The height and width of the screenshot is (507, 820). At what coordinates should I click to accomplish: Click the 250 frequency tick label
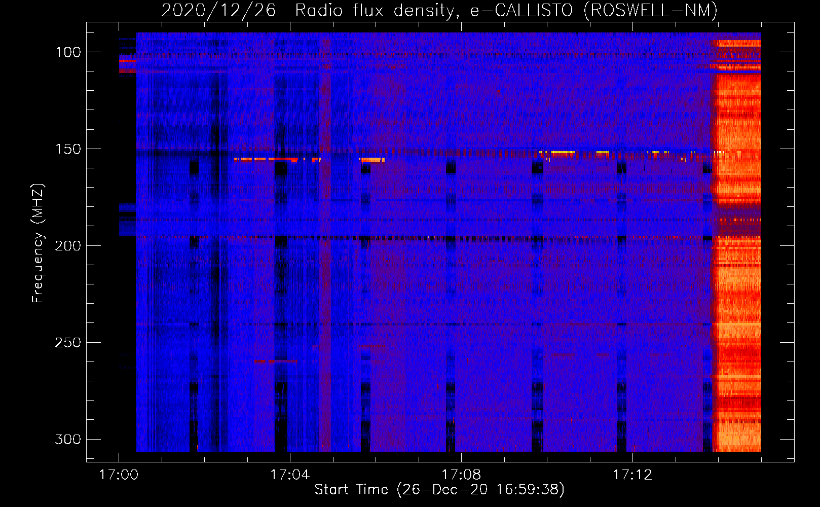pyautogui.click(x=68, y=343)
